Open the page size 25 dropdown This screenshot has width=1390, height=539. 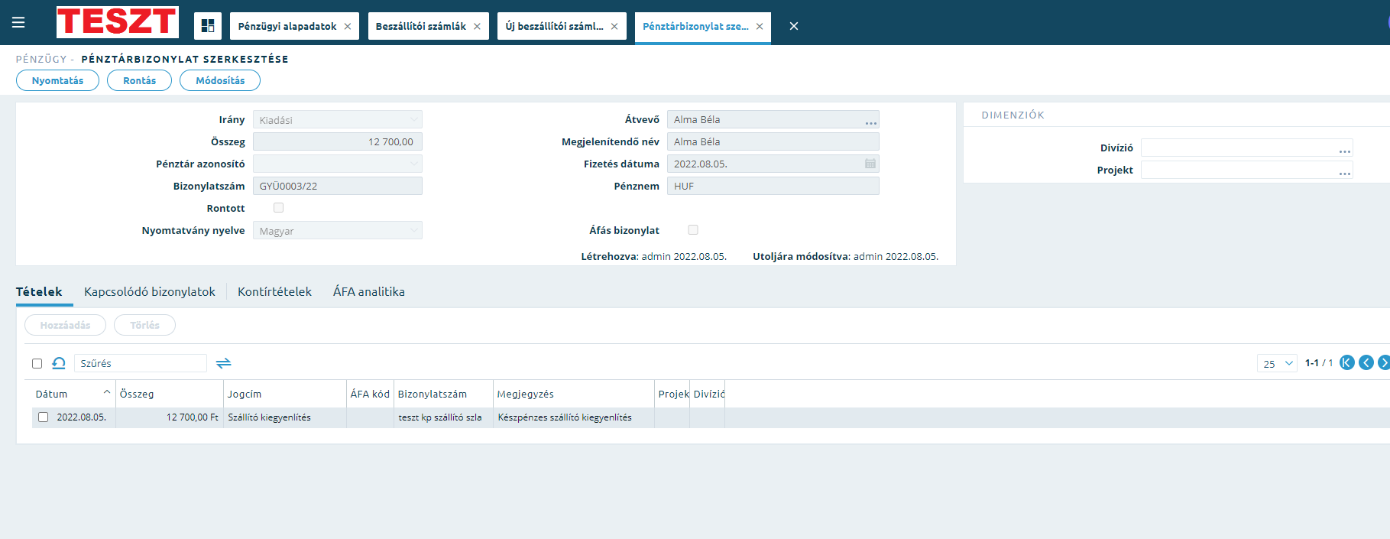click(1277, 363)
